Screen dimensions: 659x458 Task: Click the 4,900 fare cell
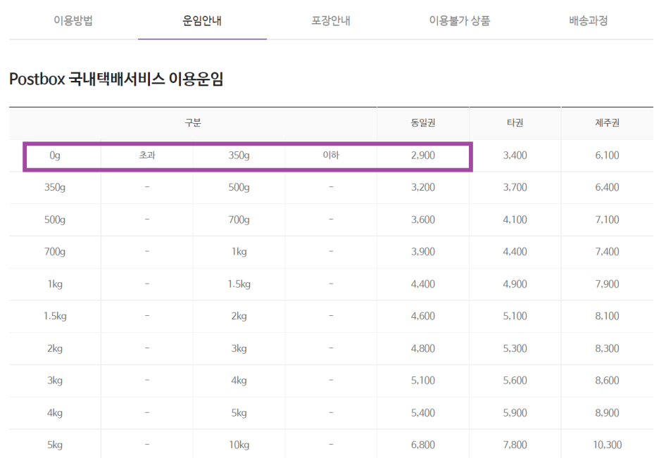tap(515, 284)
